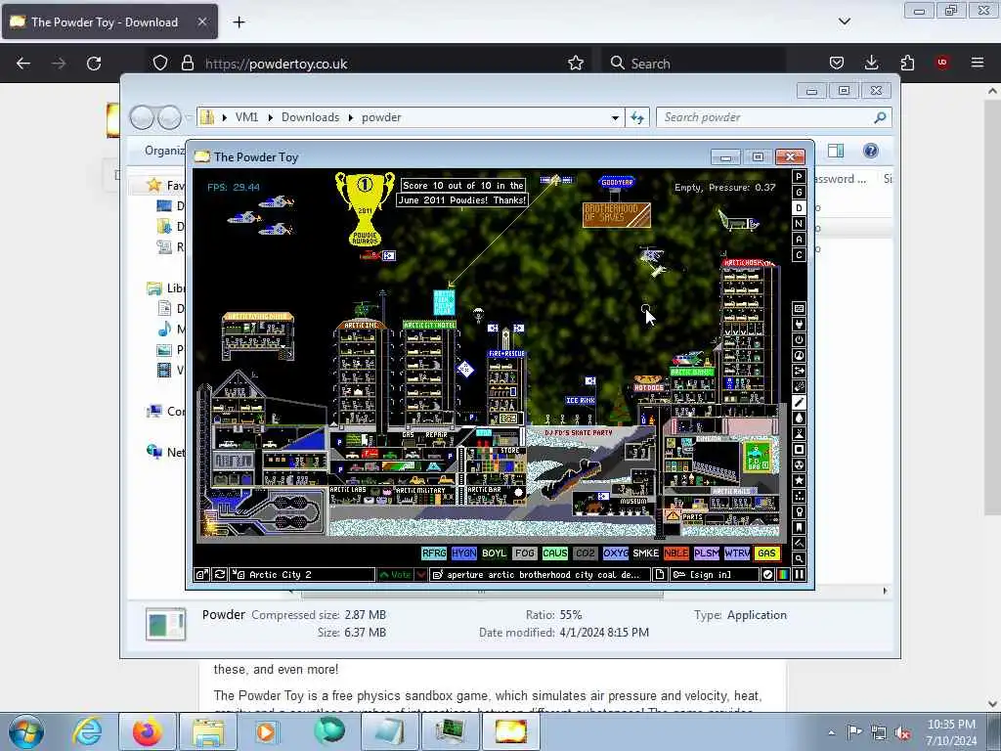Viewport: 1001px width, 751px height.
Task: Open the Explorer address history dropdown
Action: 615,117
